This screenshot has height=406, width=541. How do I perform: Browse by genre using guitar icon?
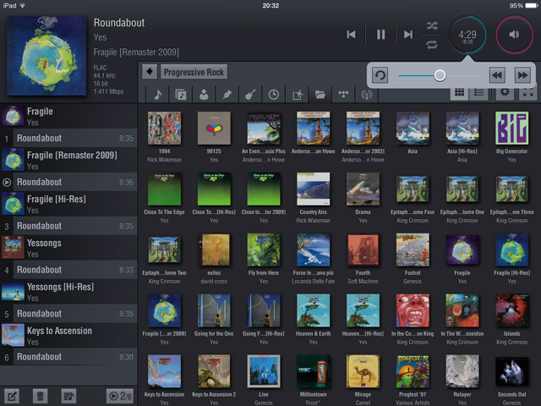coord(251,95)
